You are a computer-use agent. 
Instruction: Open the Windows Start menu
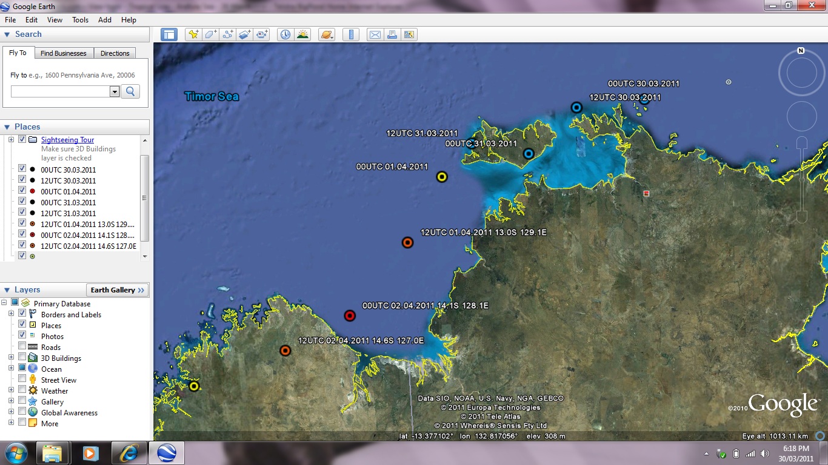point(15,453)
